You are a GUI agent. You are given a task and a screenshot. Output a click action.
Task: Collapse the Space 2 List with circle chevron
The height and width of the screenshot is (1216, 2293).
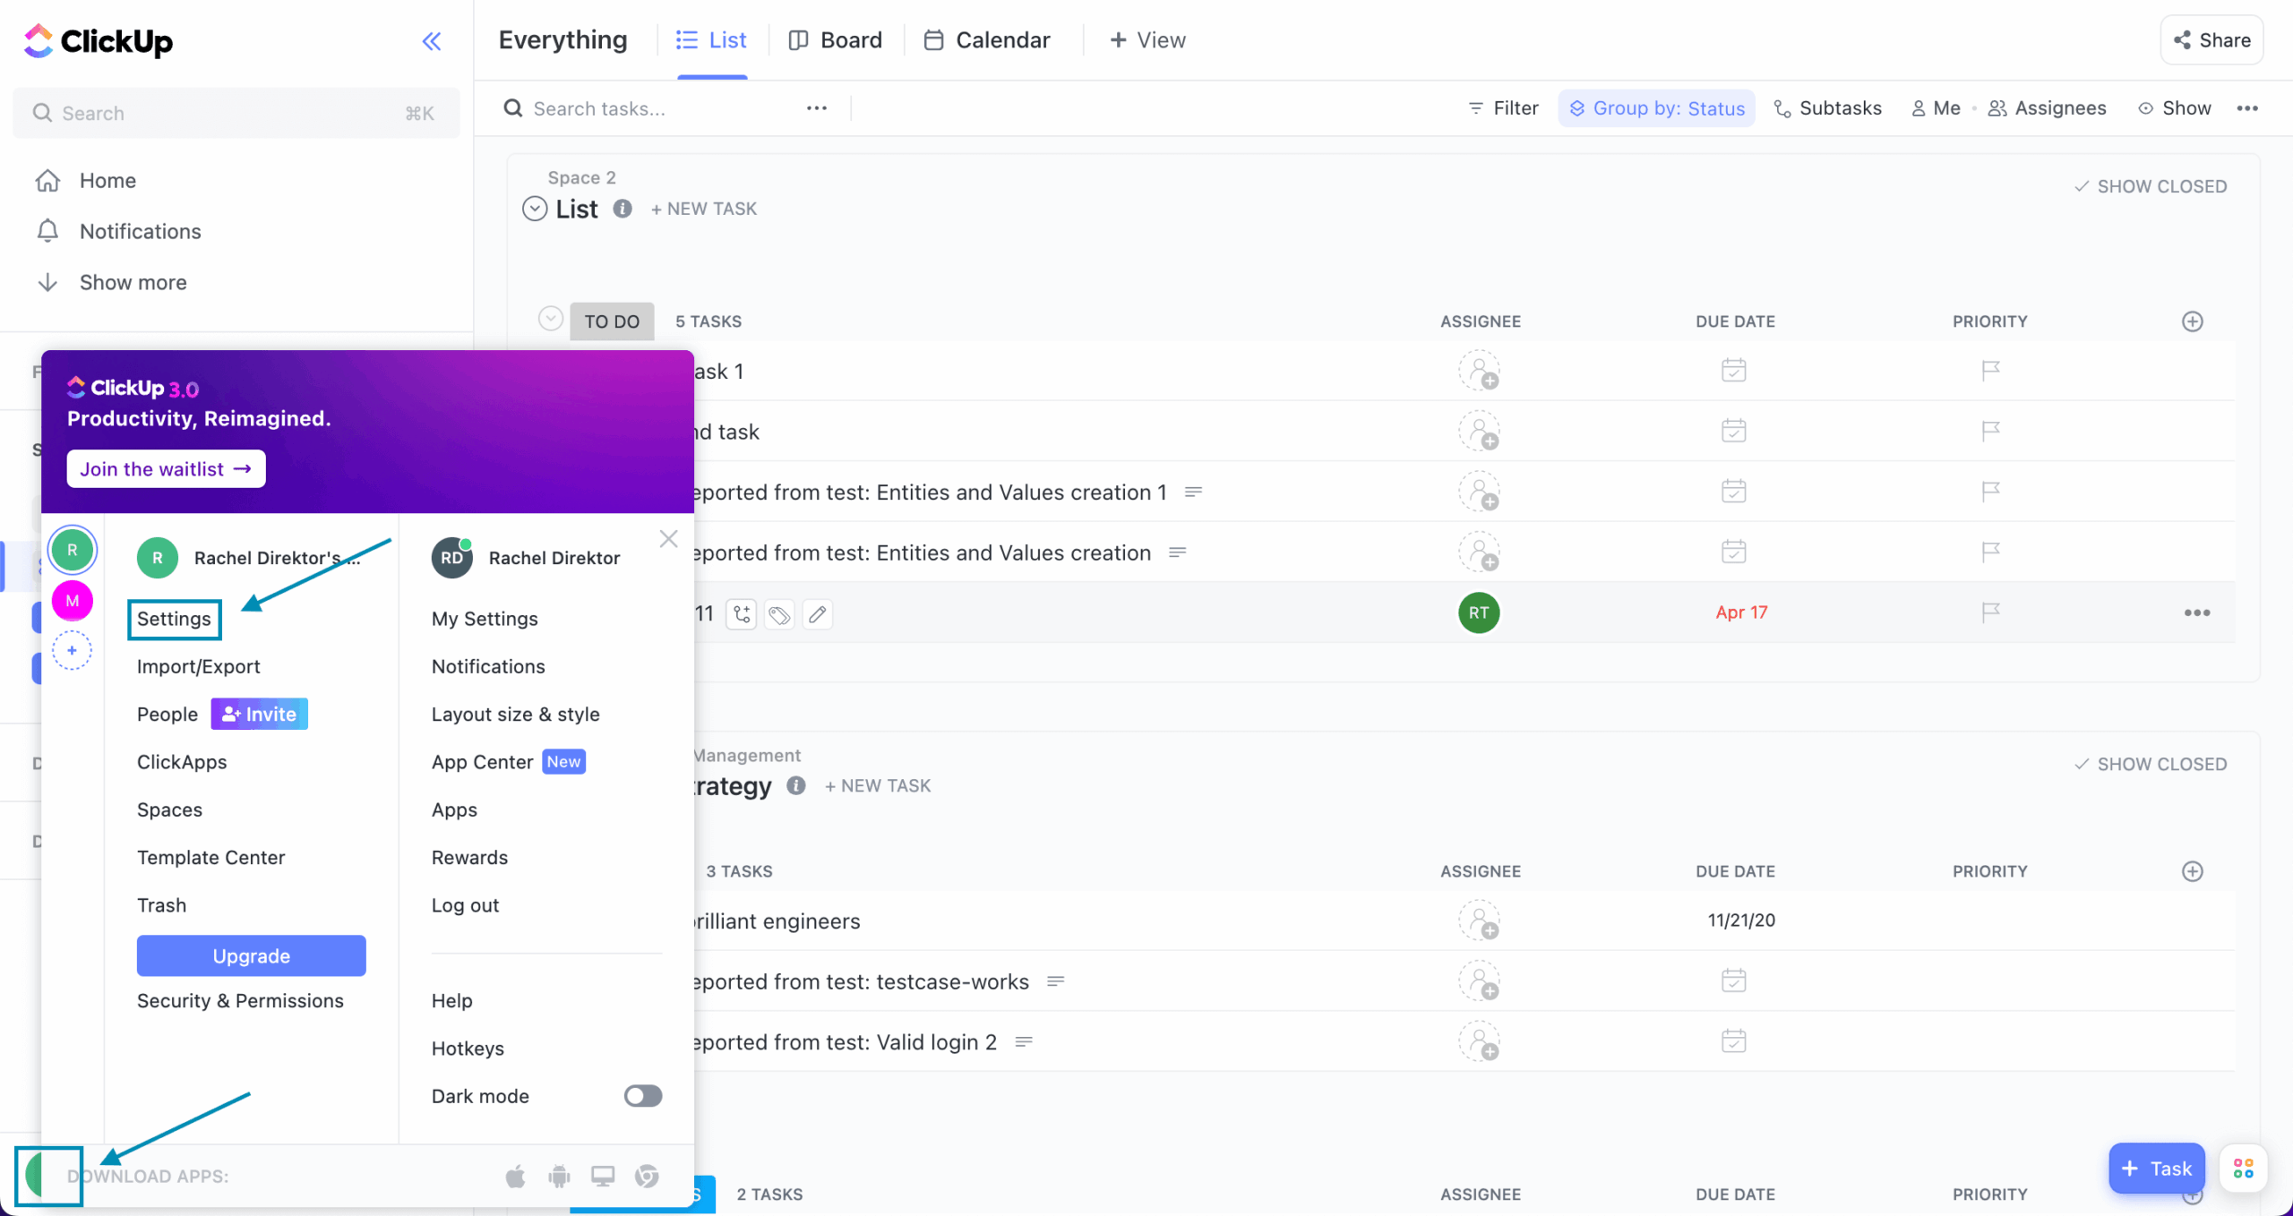(535, 209)
